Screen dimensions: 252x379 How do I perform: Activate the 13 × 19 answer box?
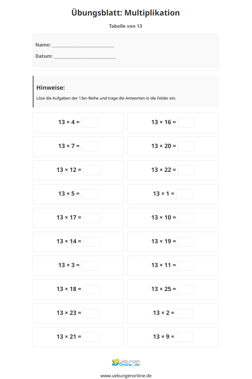[186, 242]
